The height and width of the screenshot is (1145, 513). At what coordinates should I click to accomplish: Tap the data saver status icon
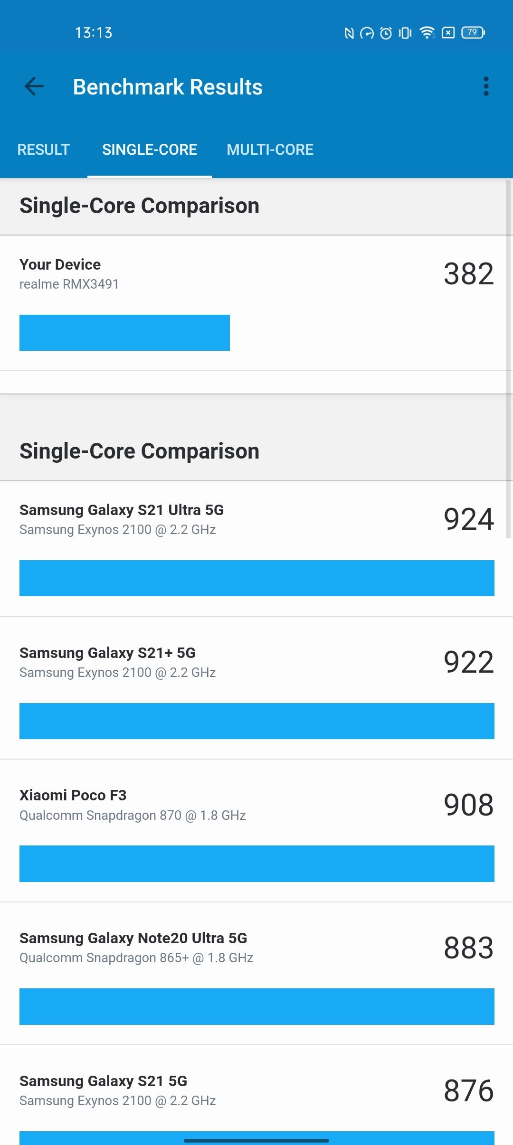point(367,33)
